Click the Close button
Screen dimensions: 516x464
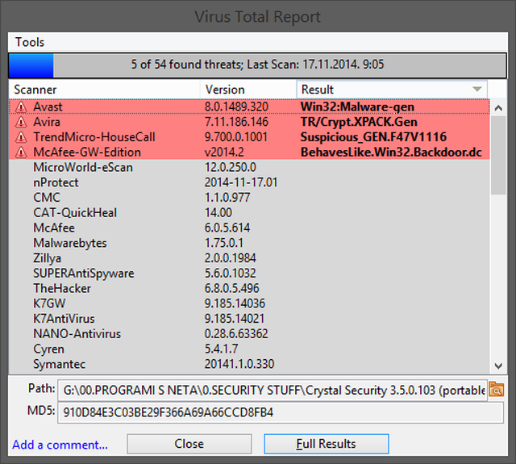pyautogui.click(x=189, y=444)
